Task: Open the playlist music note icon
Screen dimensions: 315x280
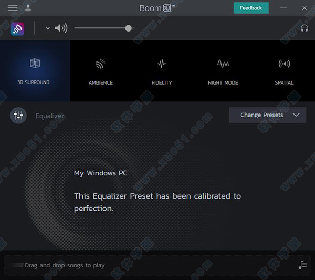Action: pyautogui.click(x=302, y=265)
